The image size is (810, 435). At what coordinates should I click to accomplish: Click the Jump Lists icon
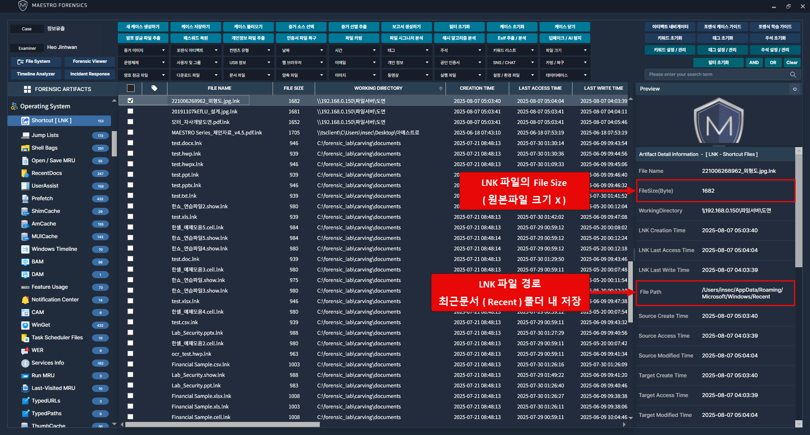click(25, 135)
